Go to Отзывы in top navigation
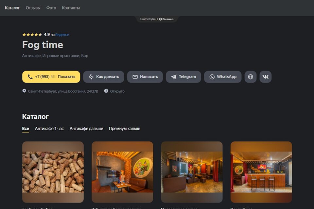314x209 pixels. (33, 8)
